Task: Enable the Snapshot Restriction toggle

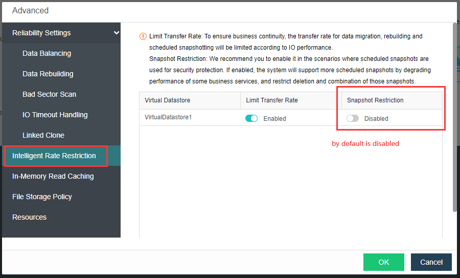Action: 352,118
